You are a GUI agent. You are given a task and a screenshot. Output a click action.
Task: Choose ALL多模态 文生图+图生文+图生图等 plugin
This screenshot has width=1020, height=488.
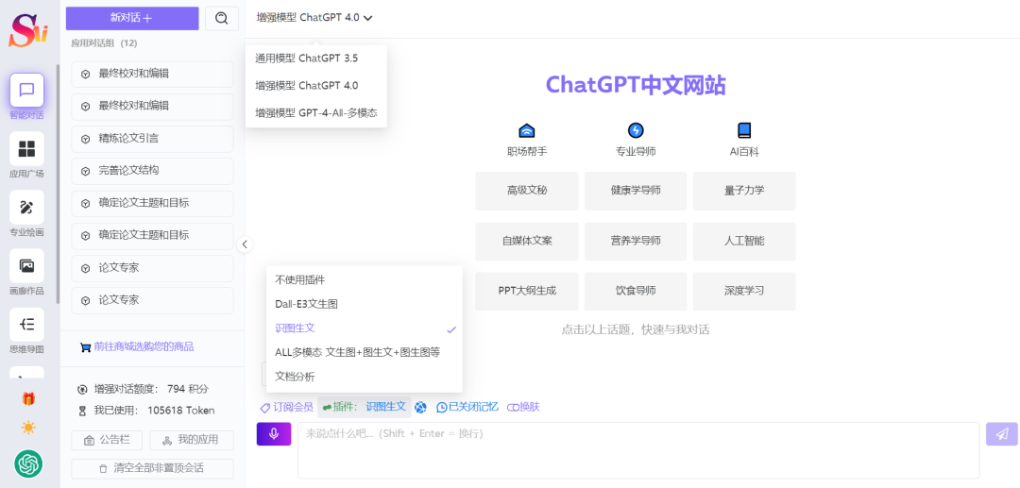click(365, 352)
